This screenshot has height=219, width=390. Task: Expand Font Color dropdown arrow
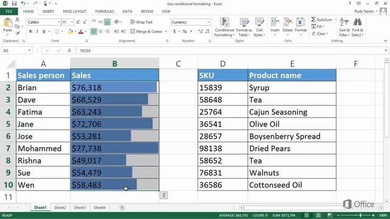[85, 32]
